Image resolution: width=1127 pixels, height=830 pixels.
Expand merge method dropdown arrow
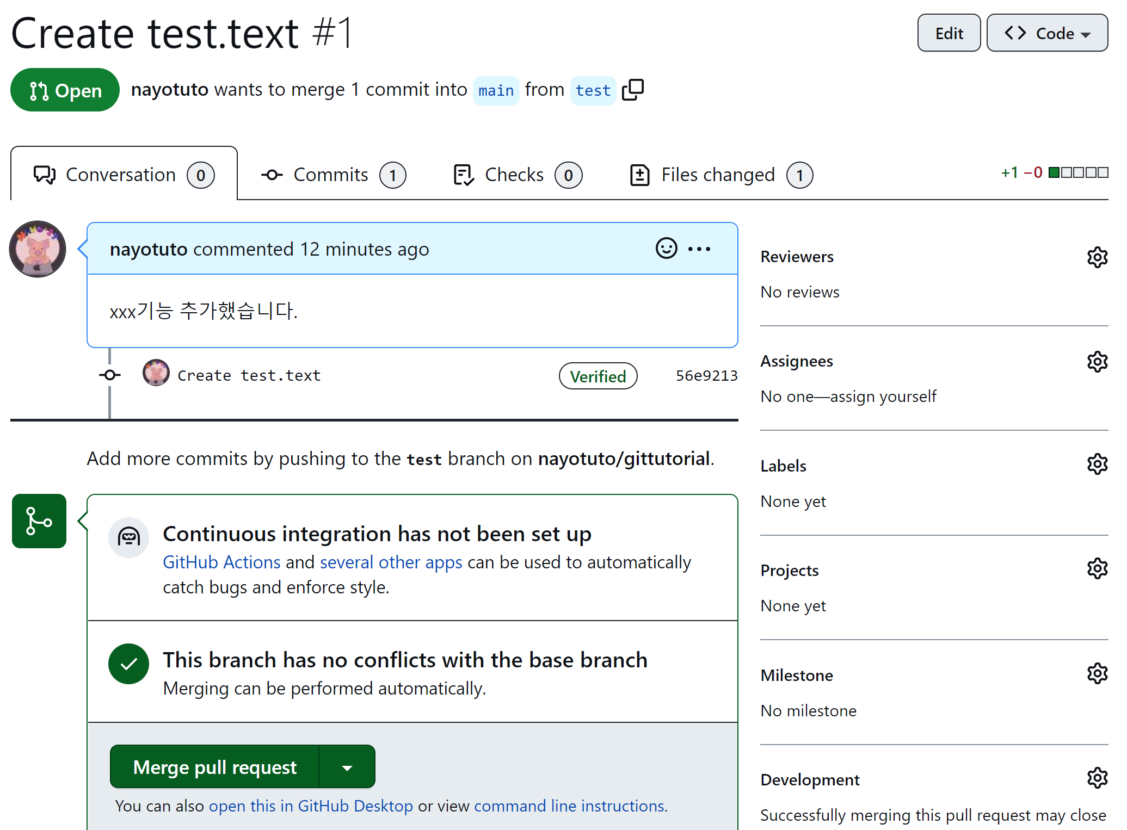347,767
